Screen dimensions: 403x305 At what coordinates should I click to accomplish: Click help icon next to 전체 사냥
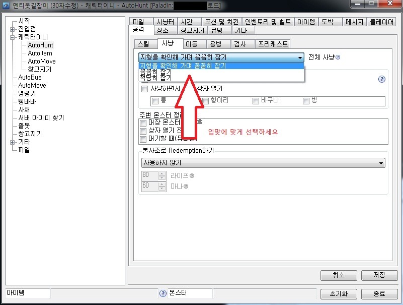click(338, 57)
